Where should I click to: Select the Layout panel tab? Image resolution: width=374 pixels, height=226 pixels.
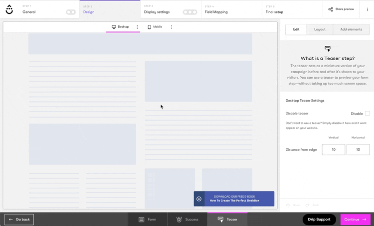pyautogui.click(x=320, y=29)
